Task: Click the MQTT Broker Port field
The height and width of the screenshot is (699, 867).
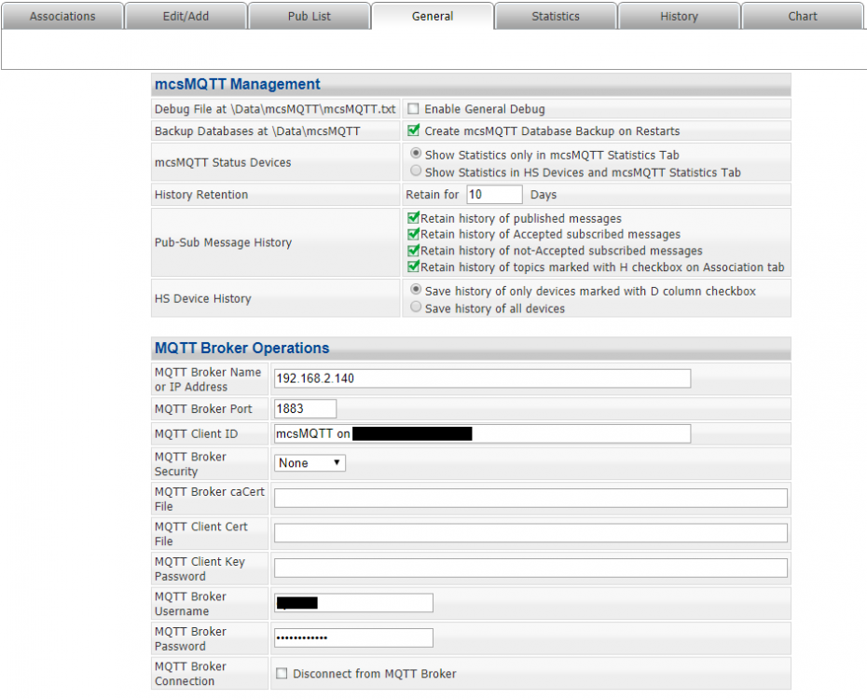Action: pyautogui.click(x=305, y=409)
